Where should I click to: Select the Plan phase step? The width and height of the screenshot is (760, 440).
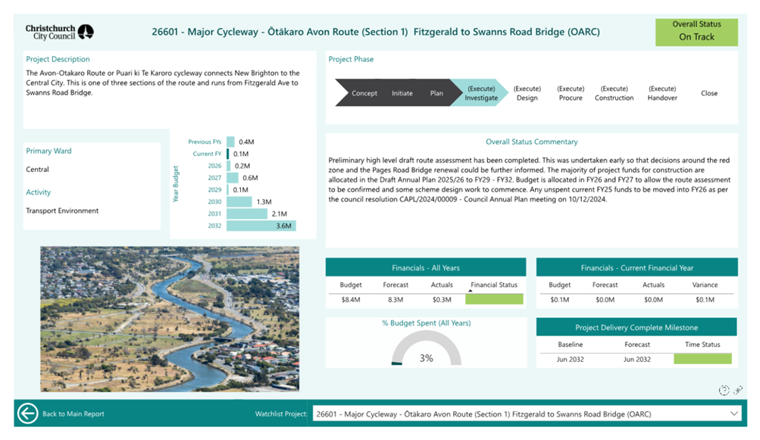[x=436, y=93]
